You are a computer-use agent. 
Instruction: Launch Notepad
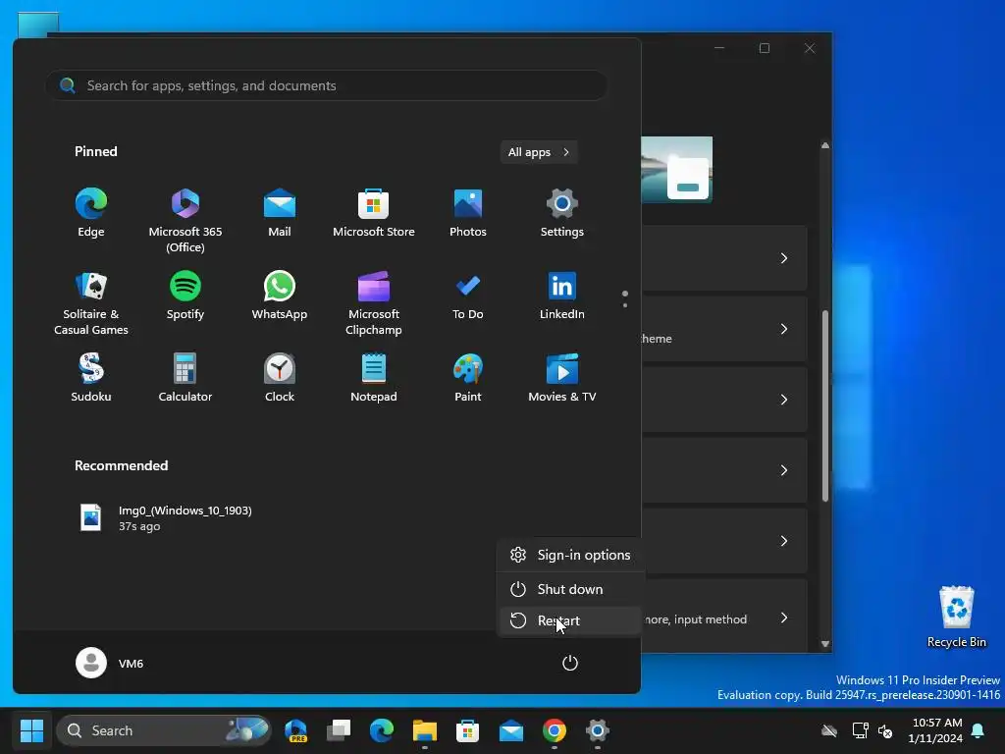pyautogui.click(x=374, y=378)
